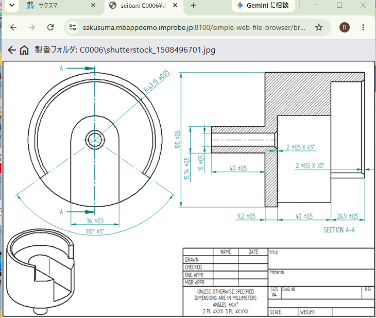Click the 2 ±0,5 X 30° chamfer note
This screenshot has width=376, height=318.
tap(310, 165)
